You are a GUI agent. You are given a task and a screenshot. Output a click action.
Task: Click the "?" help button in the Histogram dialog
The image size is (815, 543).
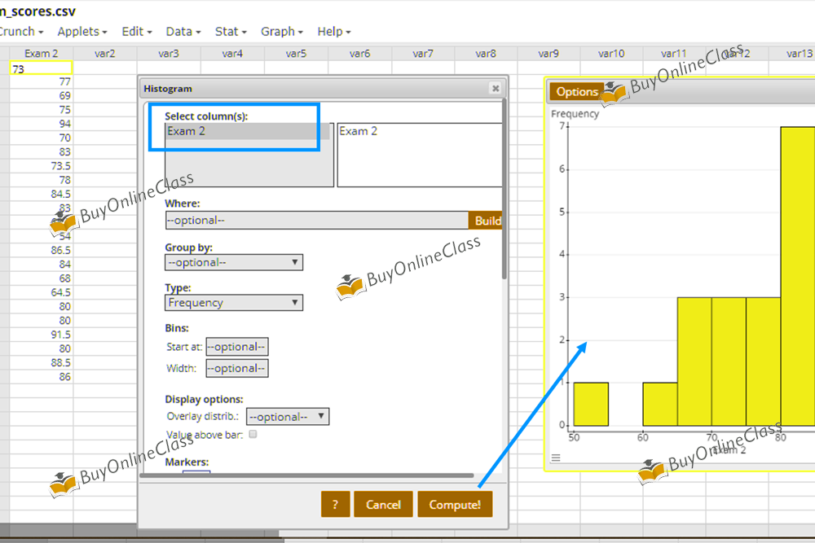[335, 503]
